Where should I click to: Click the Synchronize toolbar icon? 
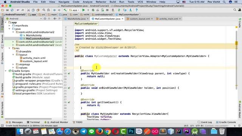12,10
